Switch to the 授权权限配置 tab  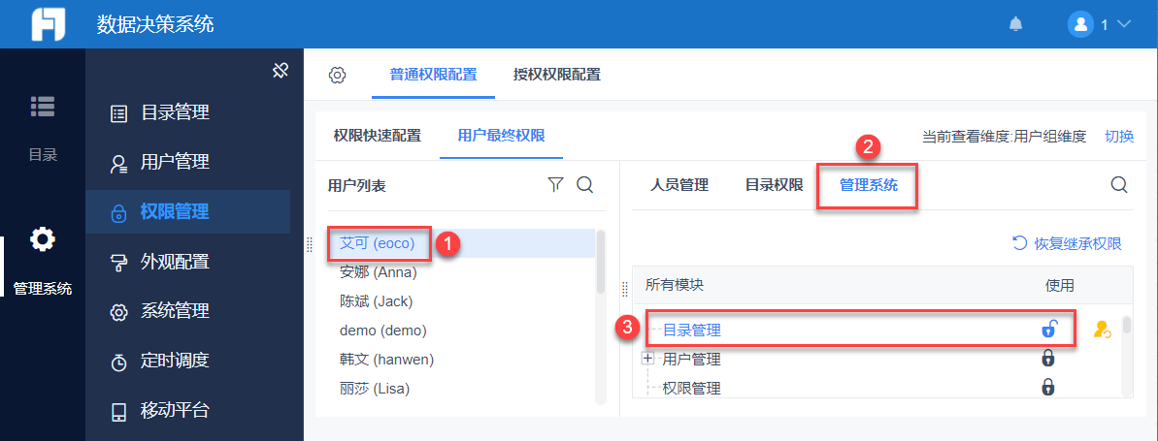coord(556,75)
